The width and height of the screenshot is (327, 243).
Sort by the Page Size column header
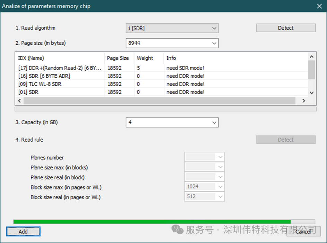coord(118,58)
